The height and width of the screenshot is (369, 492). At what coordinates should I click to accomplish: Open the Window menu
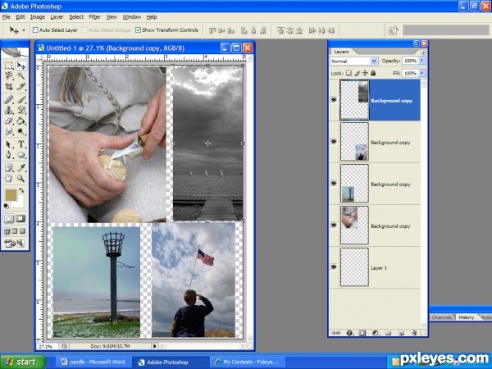(131, 17)
